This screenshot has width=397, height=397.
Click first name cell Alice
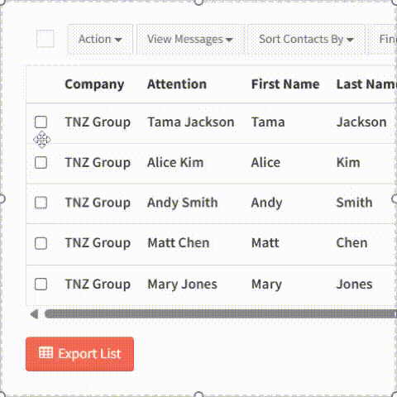coord(265,162)
